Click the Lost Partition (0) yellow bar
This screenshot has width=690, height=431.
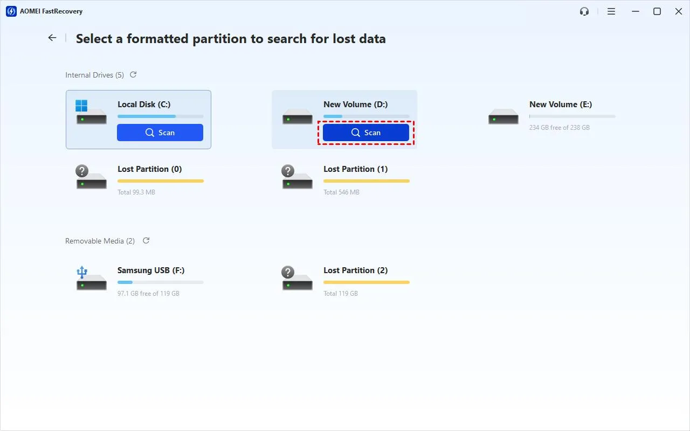[161, 181]
